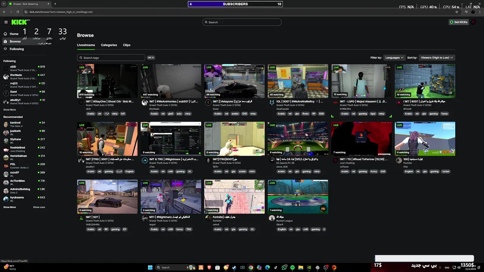The height and width of the screenshot is (272, 484).
Task: Open Spotify from the taskbar
Action: pos(292,267)
